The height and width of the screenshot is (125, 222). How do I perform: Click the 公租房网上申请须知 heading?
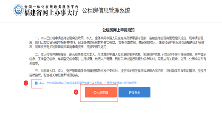tap(118, 30)
